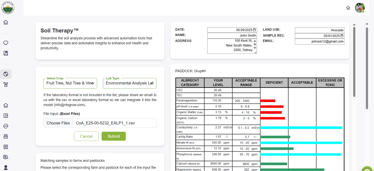Open the layout grid icon in sidebar
The width and height of the screenshot is (374, 171).
(x=6, y=116)
